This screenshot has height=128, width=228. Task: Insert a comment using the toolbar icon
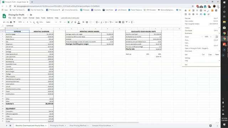(x=120, y=22)
